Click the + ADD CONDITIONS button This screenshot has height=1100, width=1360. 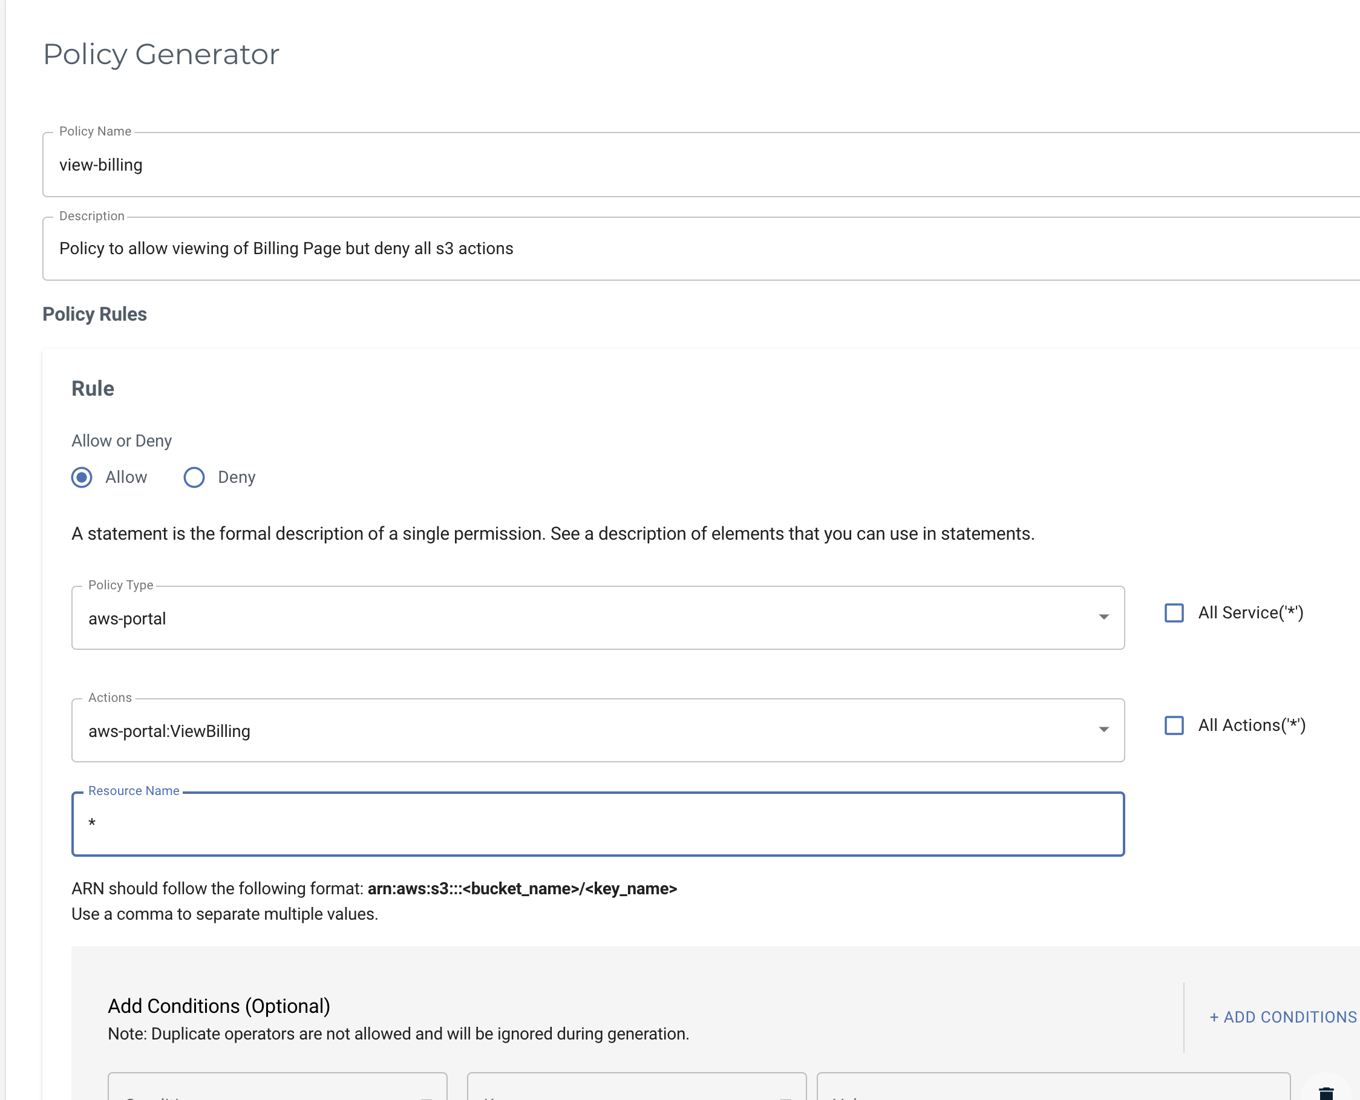coord(1283,1017)
